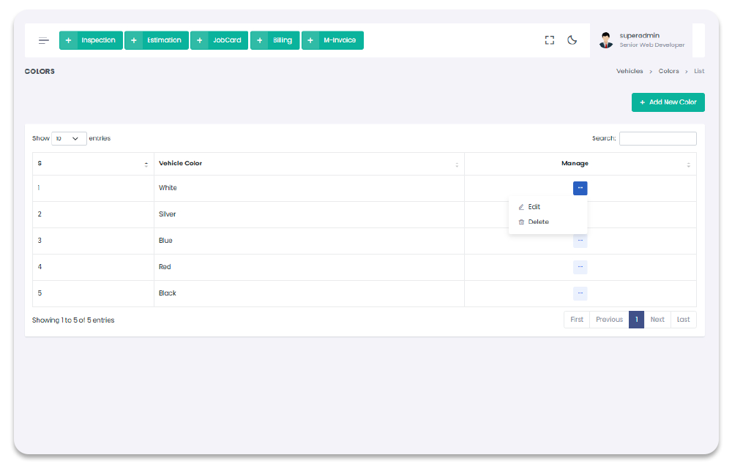The image size is (732, 463).
Task: Open manage actions for Red row
Action: pyautogui.click(x=580, y=267)
